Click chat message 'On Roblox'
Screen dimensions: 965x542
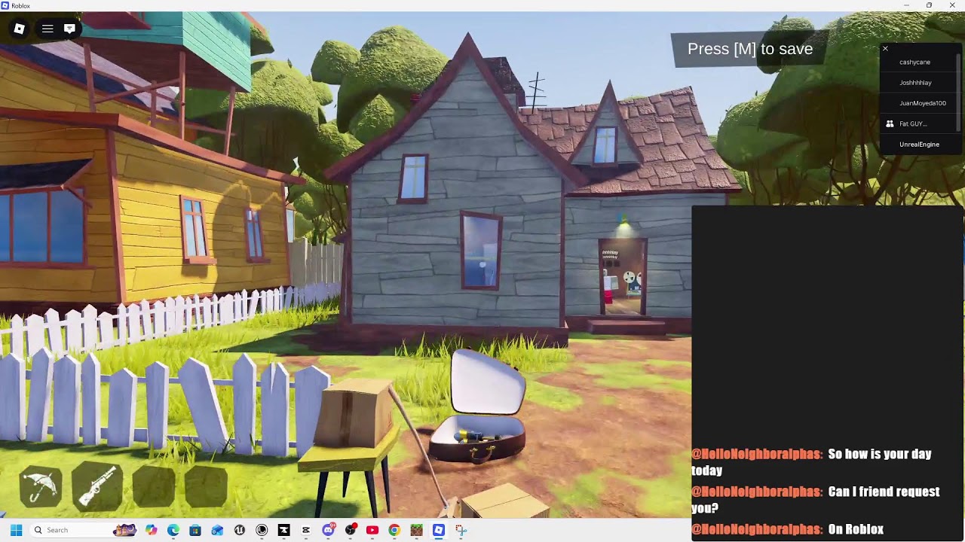[x=788, y=529]
